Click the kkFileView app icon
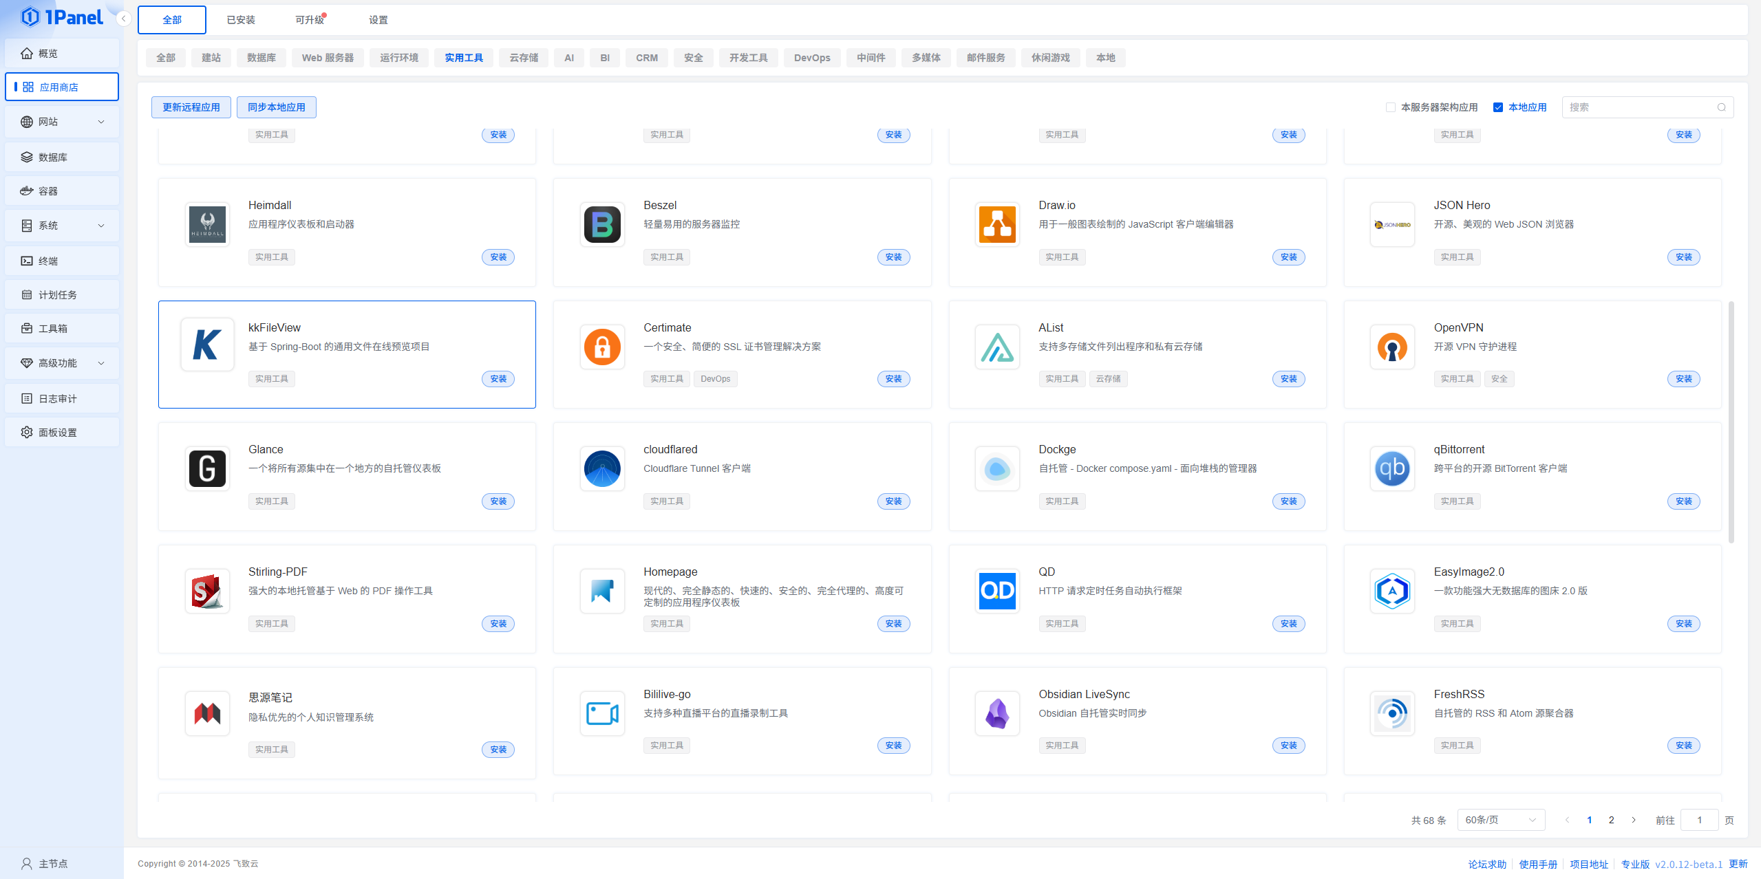Image resolution: width=1761 pixels, height=879 pixels. coord(207,345)
